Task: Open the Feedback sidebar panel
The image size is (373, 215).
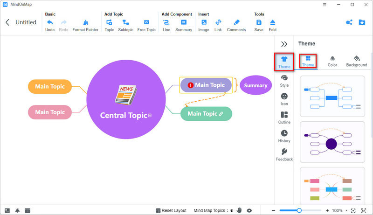Action: click(x=284, y=155)
